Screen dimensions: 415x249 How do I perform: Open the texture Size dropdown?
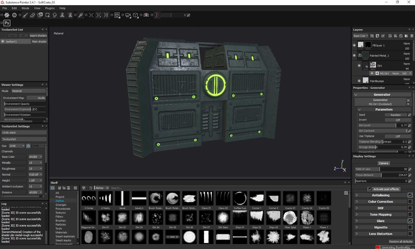pos(17,146)
